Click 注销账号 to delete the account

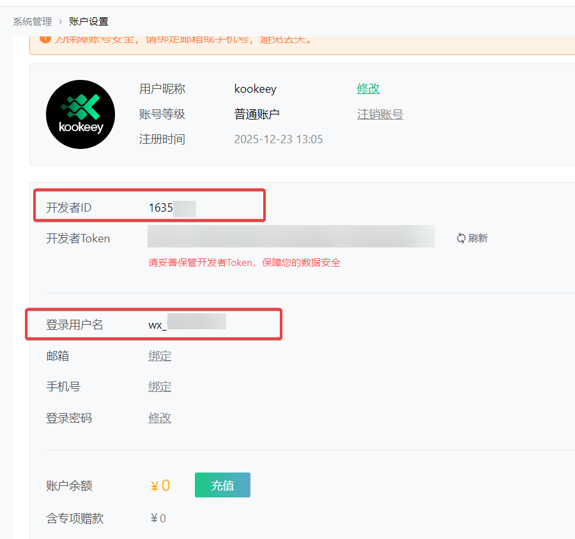(x=380, y=114)
